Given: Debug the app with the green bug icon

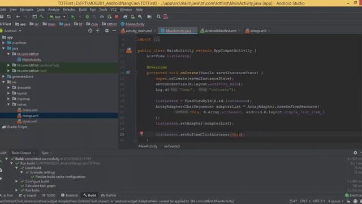Looking at the screenshot, I should click(87, 16).
